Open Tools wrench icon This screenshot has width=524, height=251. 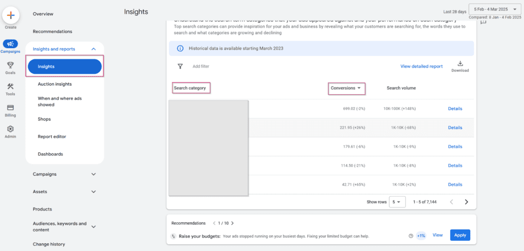click(x=10, y=87)
